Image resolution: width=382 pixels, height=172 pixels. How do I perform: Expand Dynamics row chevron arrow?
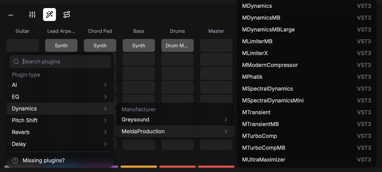point(105,109)
